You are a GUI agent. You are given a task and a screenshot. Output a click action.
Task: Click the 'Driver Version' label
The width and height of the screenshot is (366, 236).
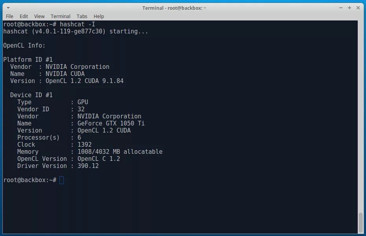42,166
